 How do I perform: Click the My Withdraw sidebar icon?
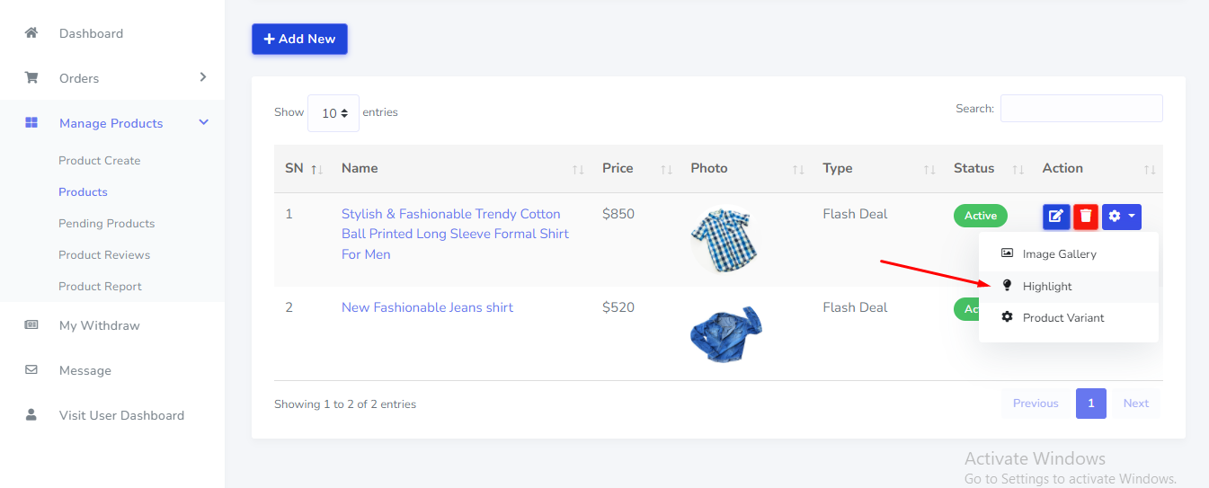pyautogui.click(x=31, y=325)
